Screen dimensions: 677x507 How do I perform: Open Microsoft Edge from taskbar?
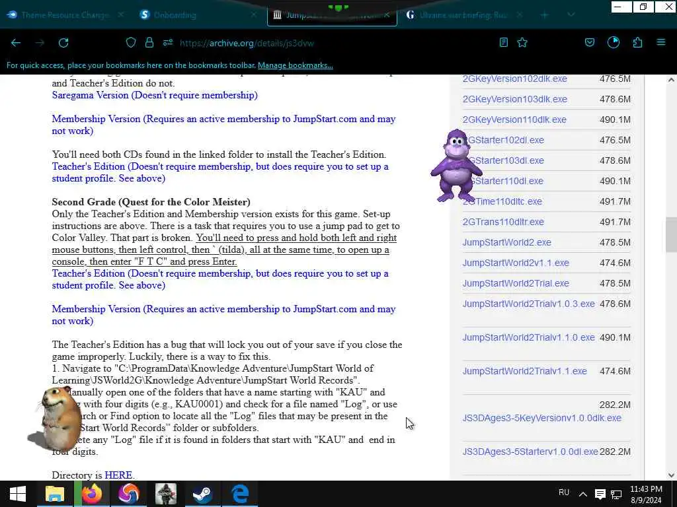click(x=239, y=494)
